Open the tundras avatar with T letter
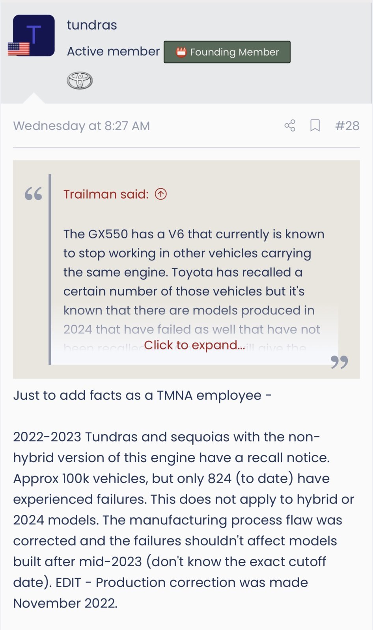 click(x=34, y=35)
